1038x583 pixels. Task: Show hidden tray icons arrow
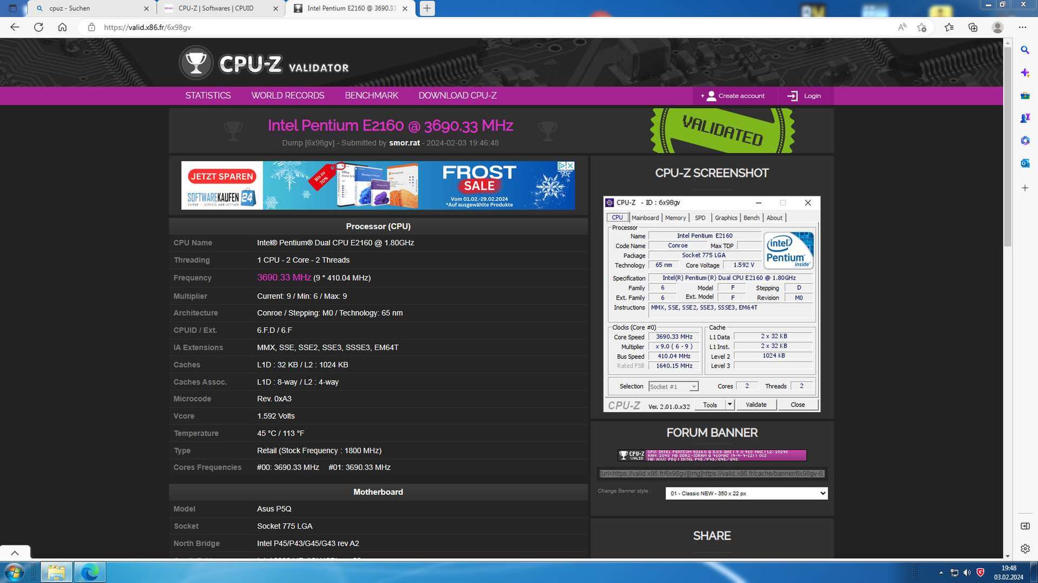tap(941, 572)
